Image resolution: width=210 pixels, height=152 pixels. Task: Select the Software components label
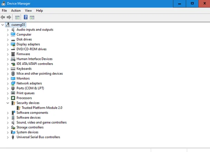32,113
